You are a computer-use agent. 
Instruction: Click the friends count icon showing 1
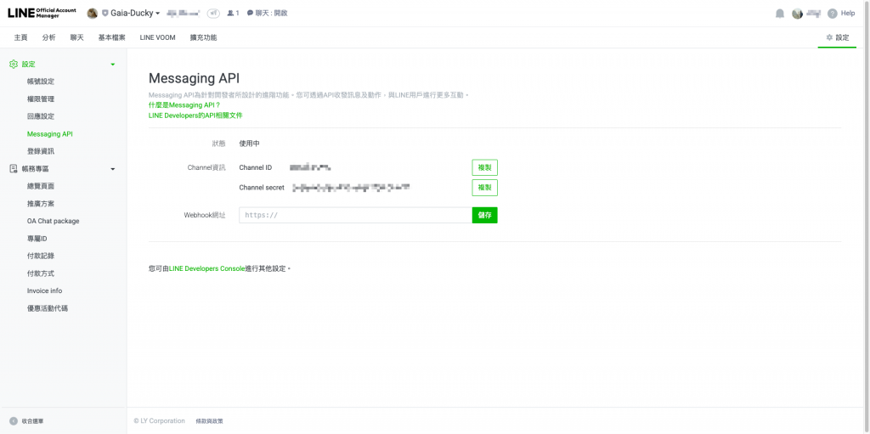click(233, 13)
